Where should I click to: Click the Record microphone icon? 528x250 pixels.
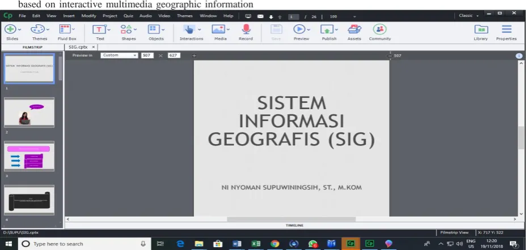coord(246,29)
